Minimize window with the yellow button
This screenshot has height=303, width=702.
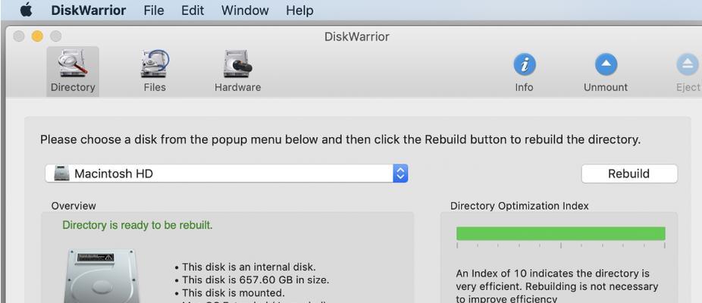point(37,36)
